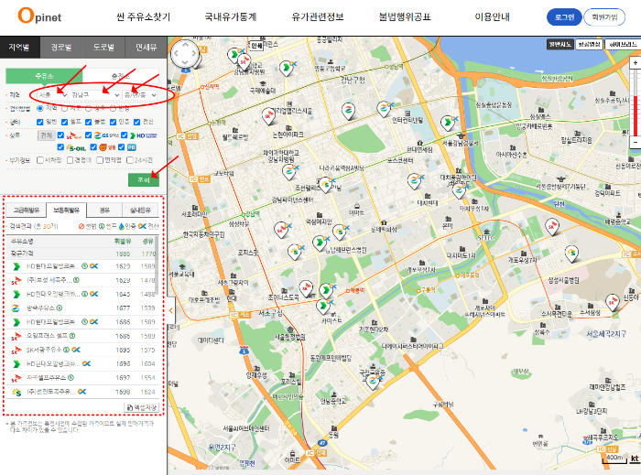Screen dimensions: 641x475
Task: Click the GS marker near 포스코센터
Action: (415, 181)
